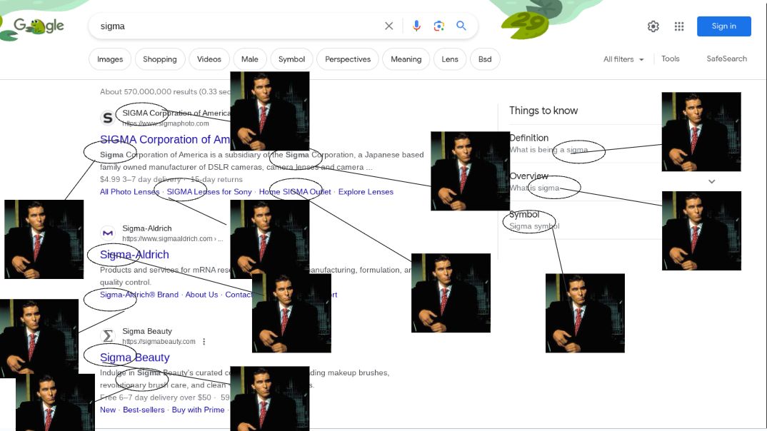
Task: Switch to the Images filter tab
Action: [110, 59]
